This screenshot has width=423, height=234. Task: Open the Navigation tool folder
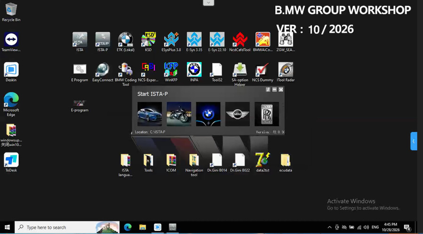[194, 160]
